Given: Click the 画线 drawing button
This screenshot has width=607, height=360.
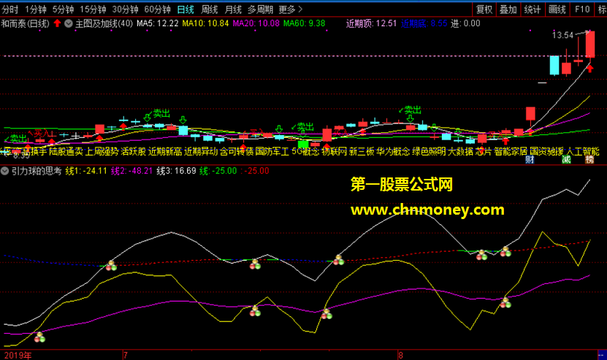Looking at the screenshot, I should tap(557, 9).
